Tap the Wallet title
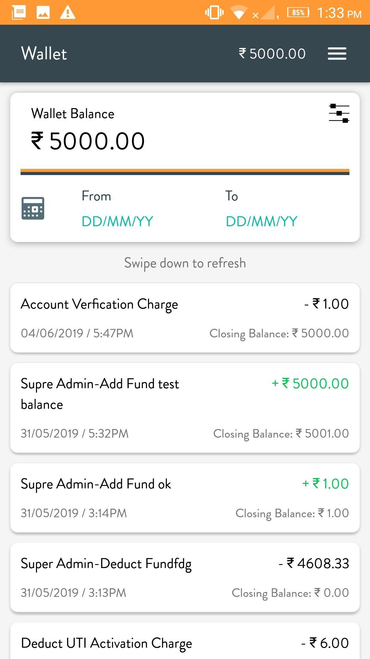Image resolution: width=370 pixels, height=659 pixels. (44, 54)
